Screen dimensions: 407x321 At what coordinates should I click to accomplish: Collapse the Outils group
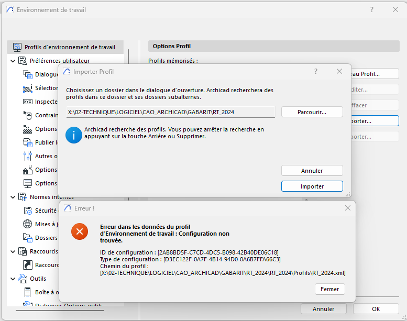click(x=13, y=279)
